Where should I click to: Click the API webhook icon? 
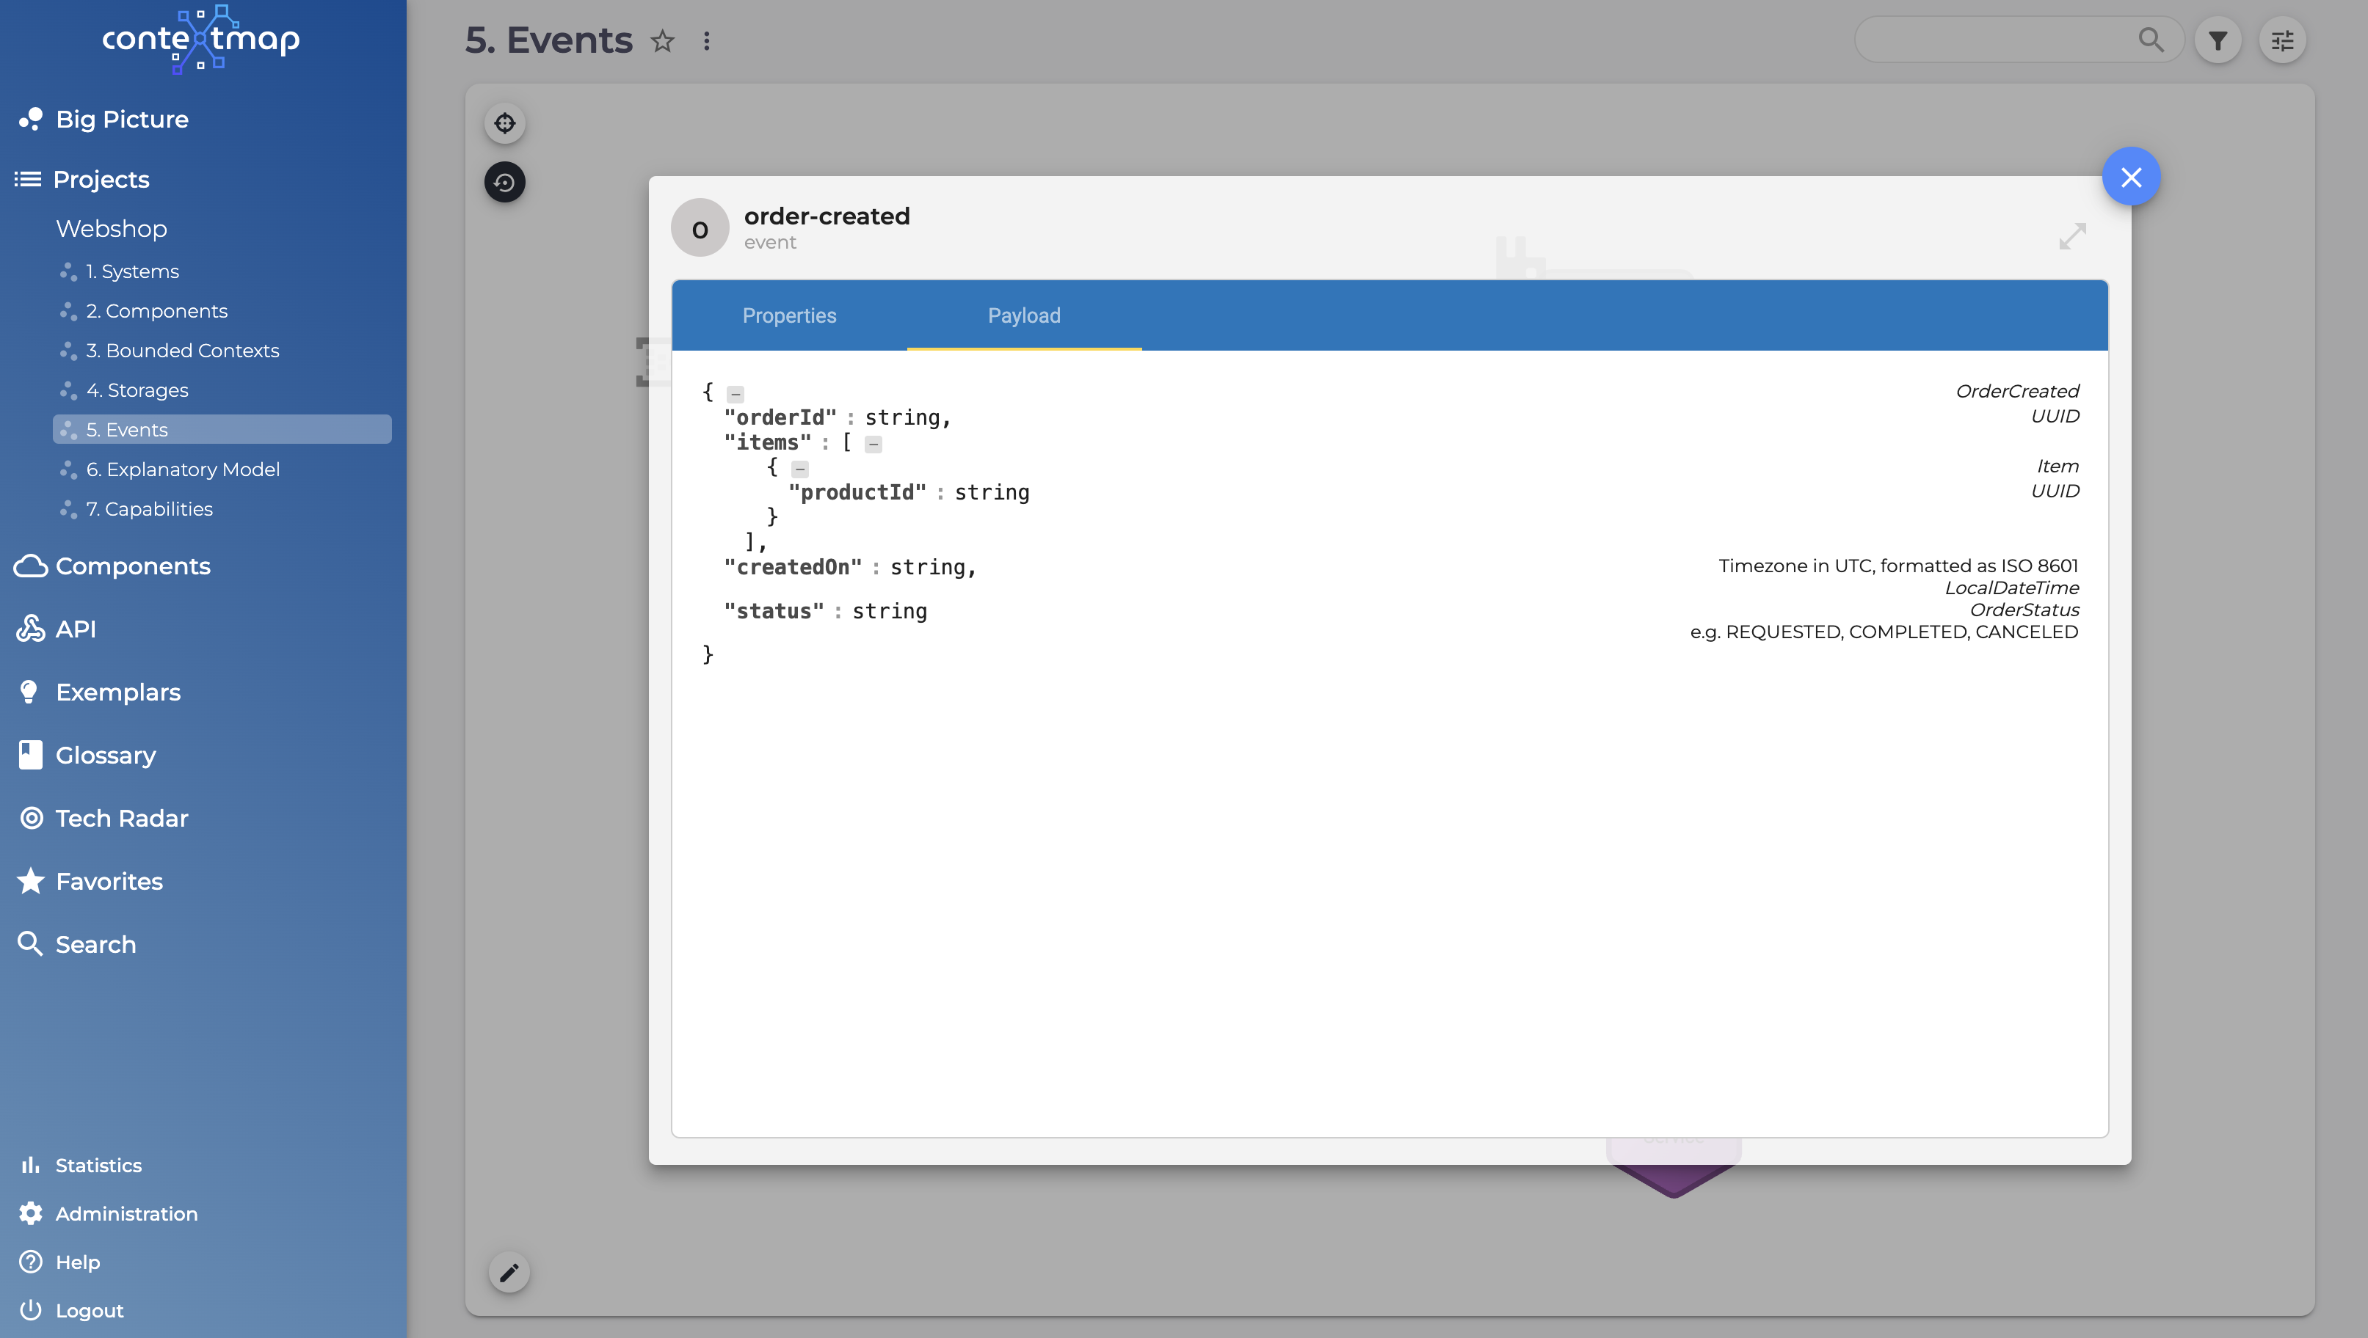30,629
